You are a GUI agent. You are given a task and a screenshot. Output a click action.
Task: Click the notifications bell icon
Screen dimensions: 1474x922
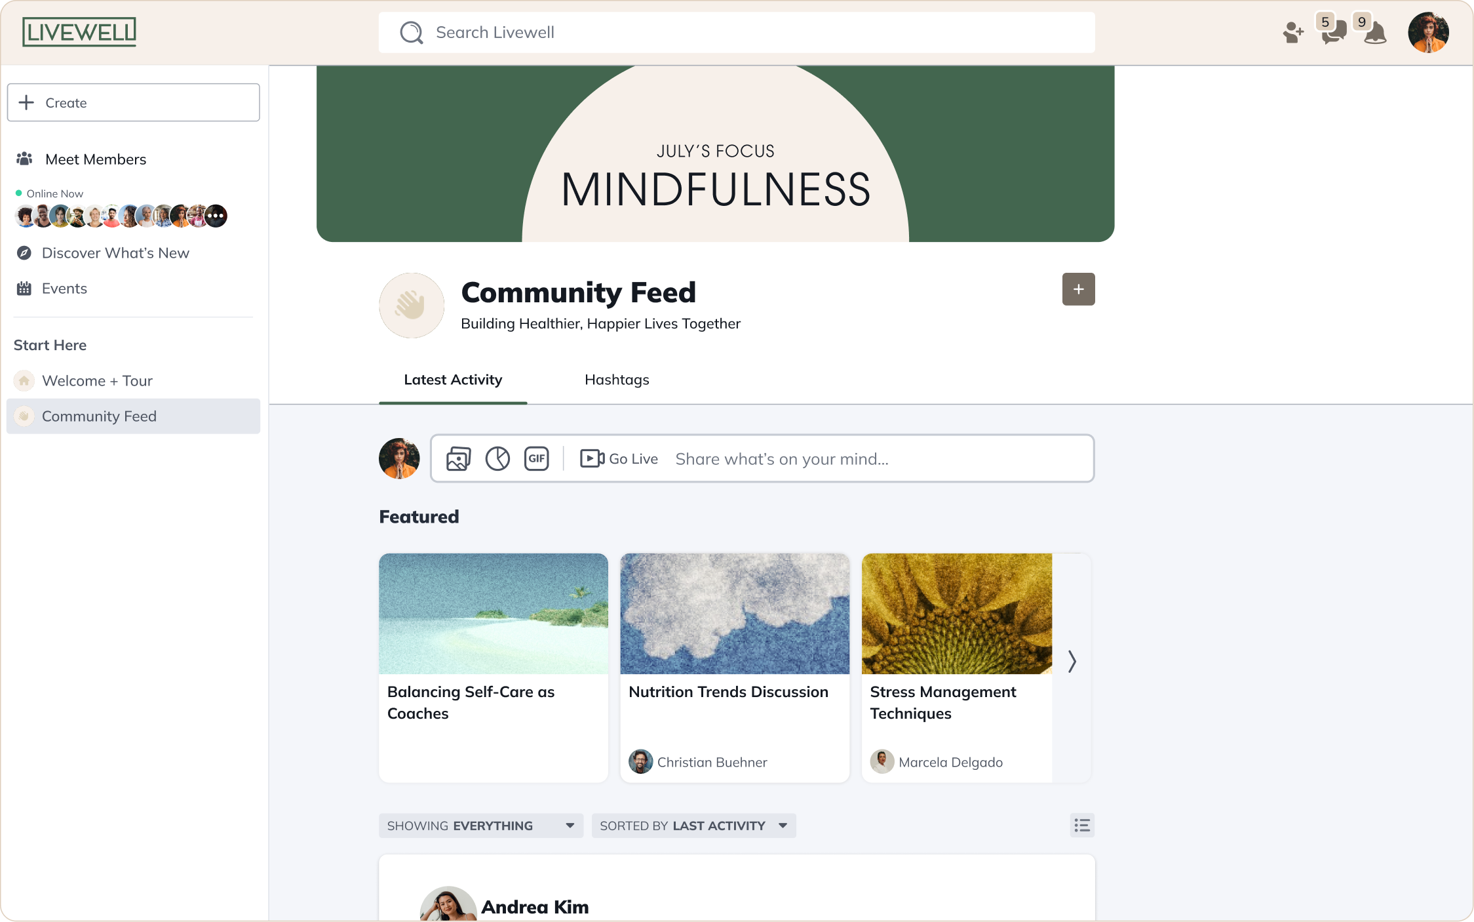[1374, 32]
